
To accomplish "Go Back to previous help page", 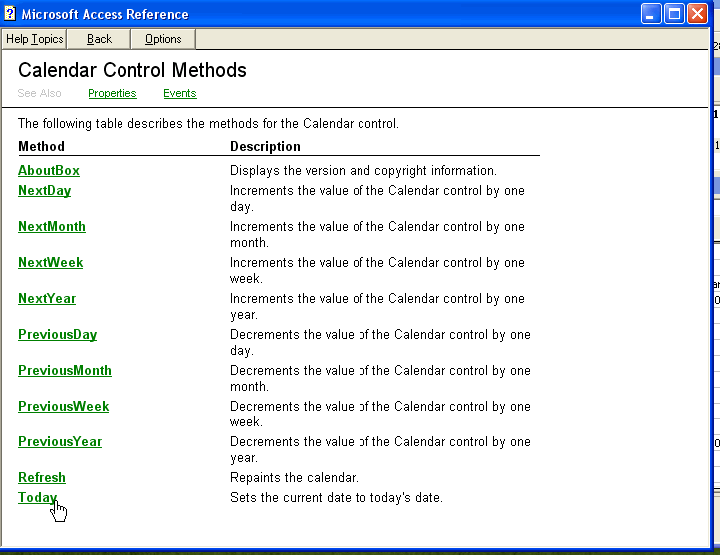I will point(99,39).
